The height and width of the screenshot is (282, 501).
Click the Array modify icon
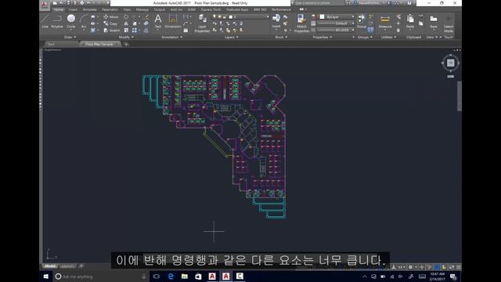click(x=135, y=31)
